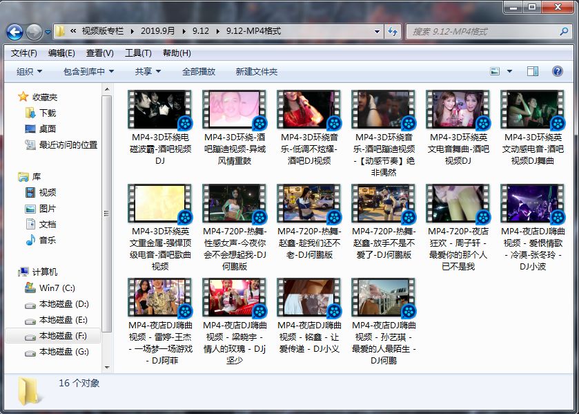Click the forward navigation arrow
The image size is (579, 414).
point(34,32)
